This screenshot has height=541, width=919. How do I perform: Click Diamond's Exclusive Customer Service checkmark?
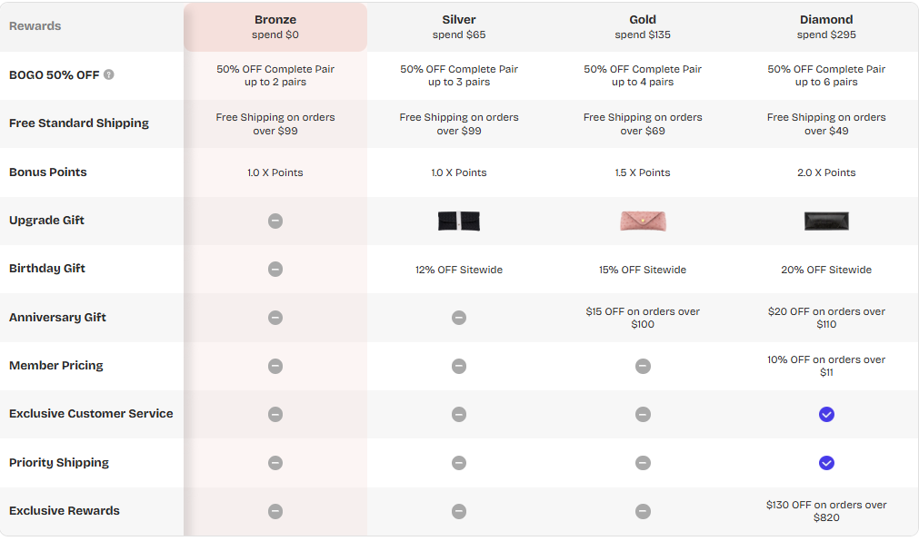[826, 414]
